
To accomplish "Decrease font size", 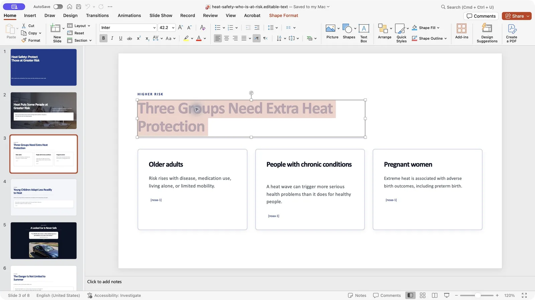I will click(189, 28).
